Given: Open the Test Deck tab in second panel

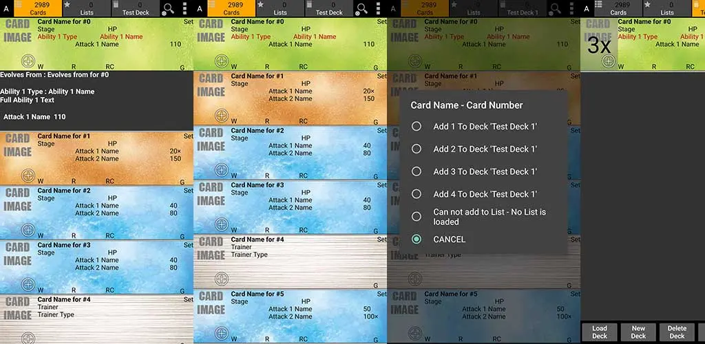Looking at the screenshot, I should click(329, 8).
